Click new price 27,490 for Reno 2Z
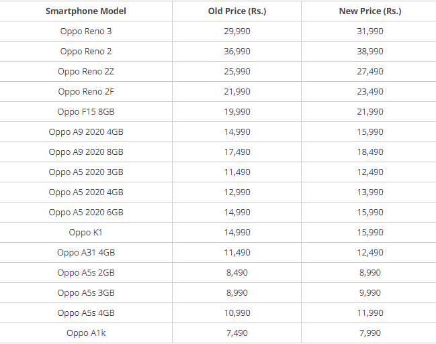 pyautogui.click(x=370, y=72)
